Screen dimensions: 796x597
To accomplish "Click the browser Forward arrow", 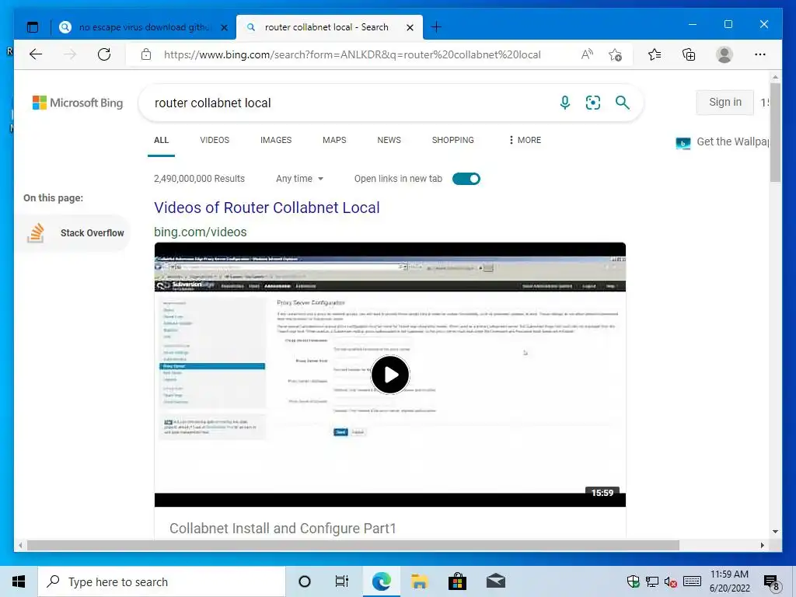I will pyautogui.click(x=70, y=54).
